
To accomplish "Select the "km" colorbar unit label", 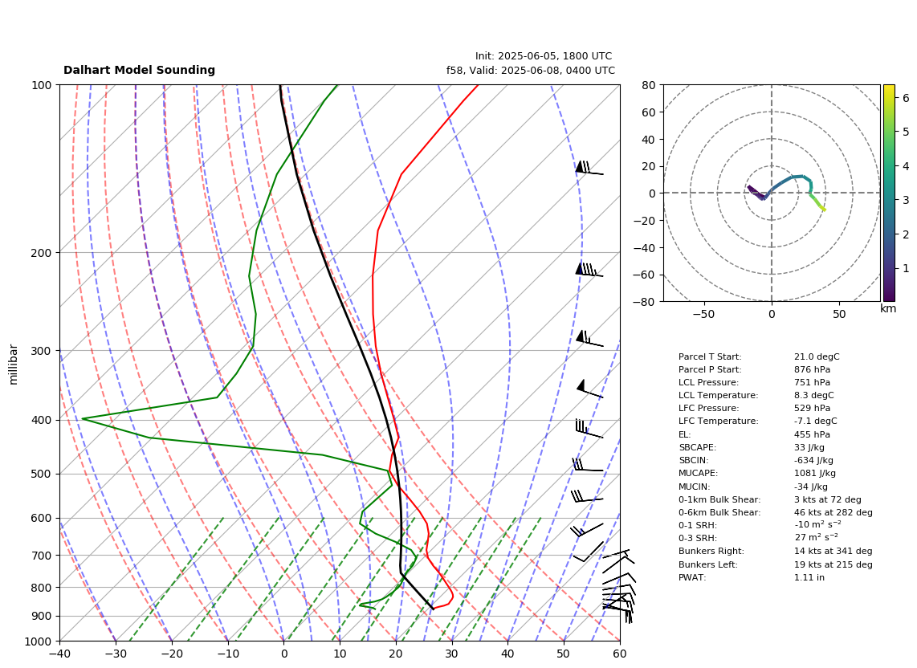I will click(888, 308).
